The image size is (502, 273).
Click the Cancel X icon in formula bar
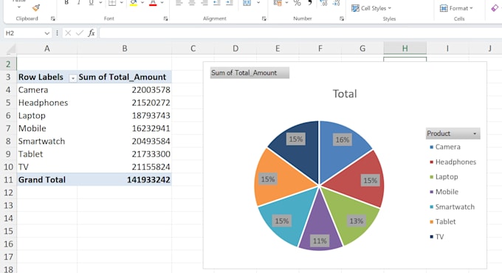[68, 33]
